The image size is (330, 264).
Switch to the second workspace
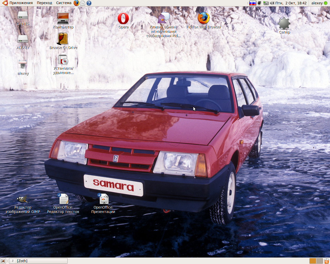(319, 261)
